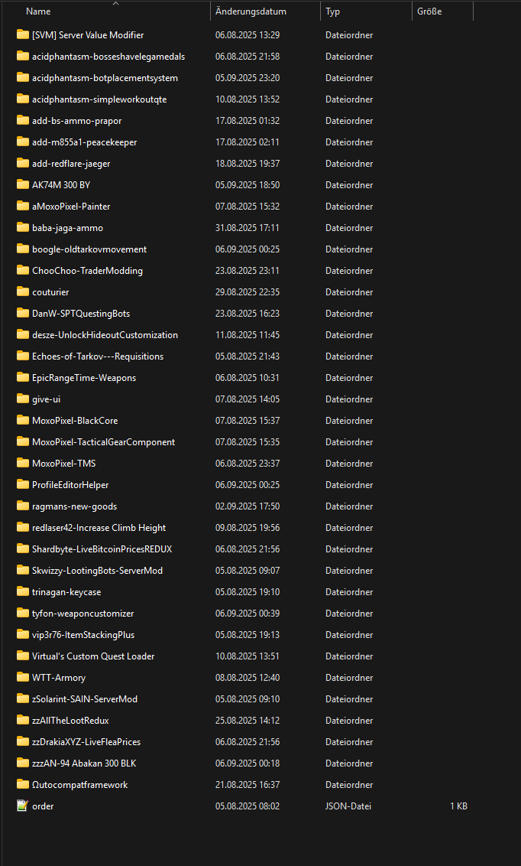
Task: Click the zzAllTheLootRedux folder icon
Action: (x=23, y=720)
